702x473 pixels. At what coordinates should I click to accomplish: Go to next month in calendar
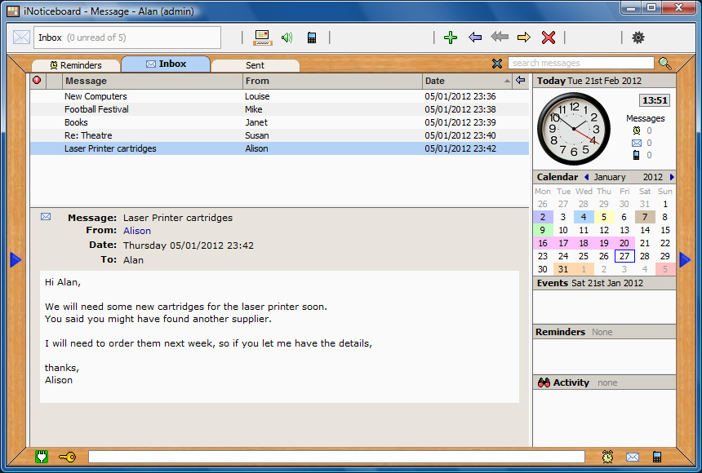pos(672,177)
